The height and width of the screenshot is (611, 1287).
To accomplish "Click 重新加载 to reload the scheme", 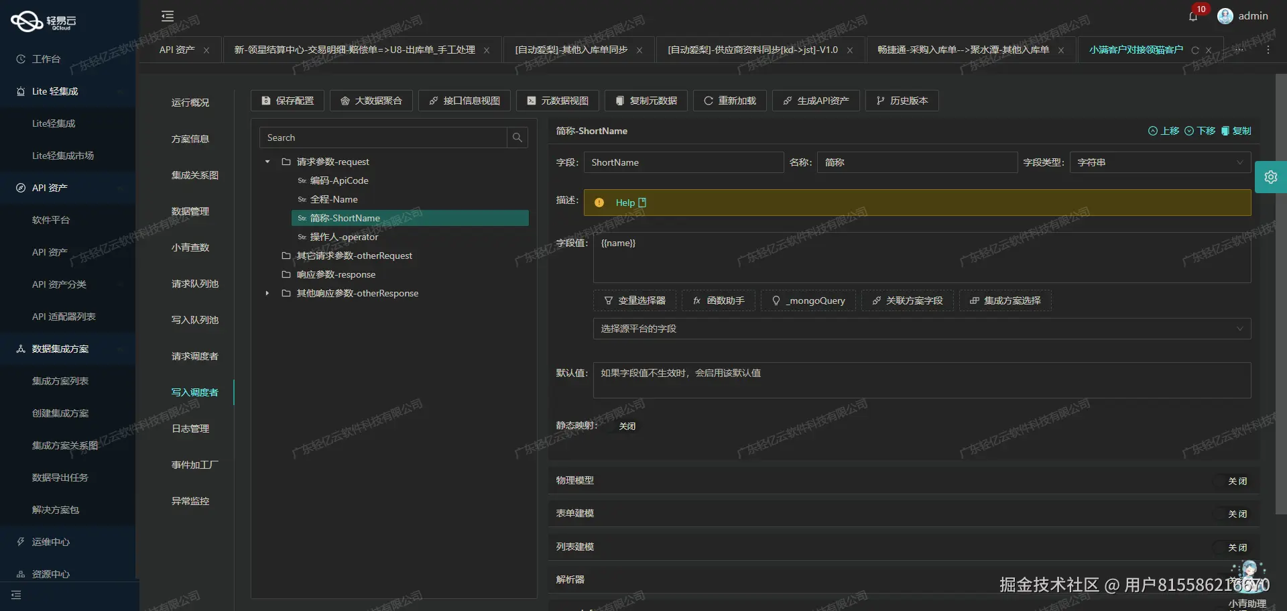I will [x=729, y=101].
